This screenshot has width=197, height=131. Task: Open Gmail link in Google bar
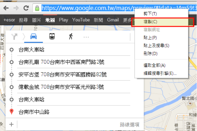tap(113, 20)
